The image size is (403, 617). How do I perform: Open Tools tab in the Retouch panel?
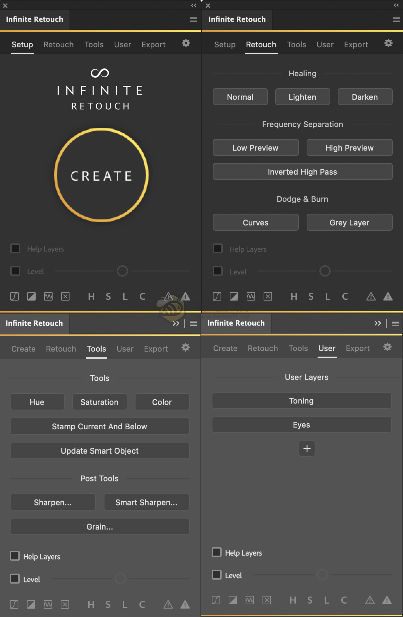(296, 44)
